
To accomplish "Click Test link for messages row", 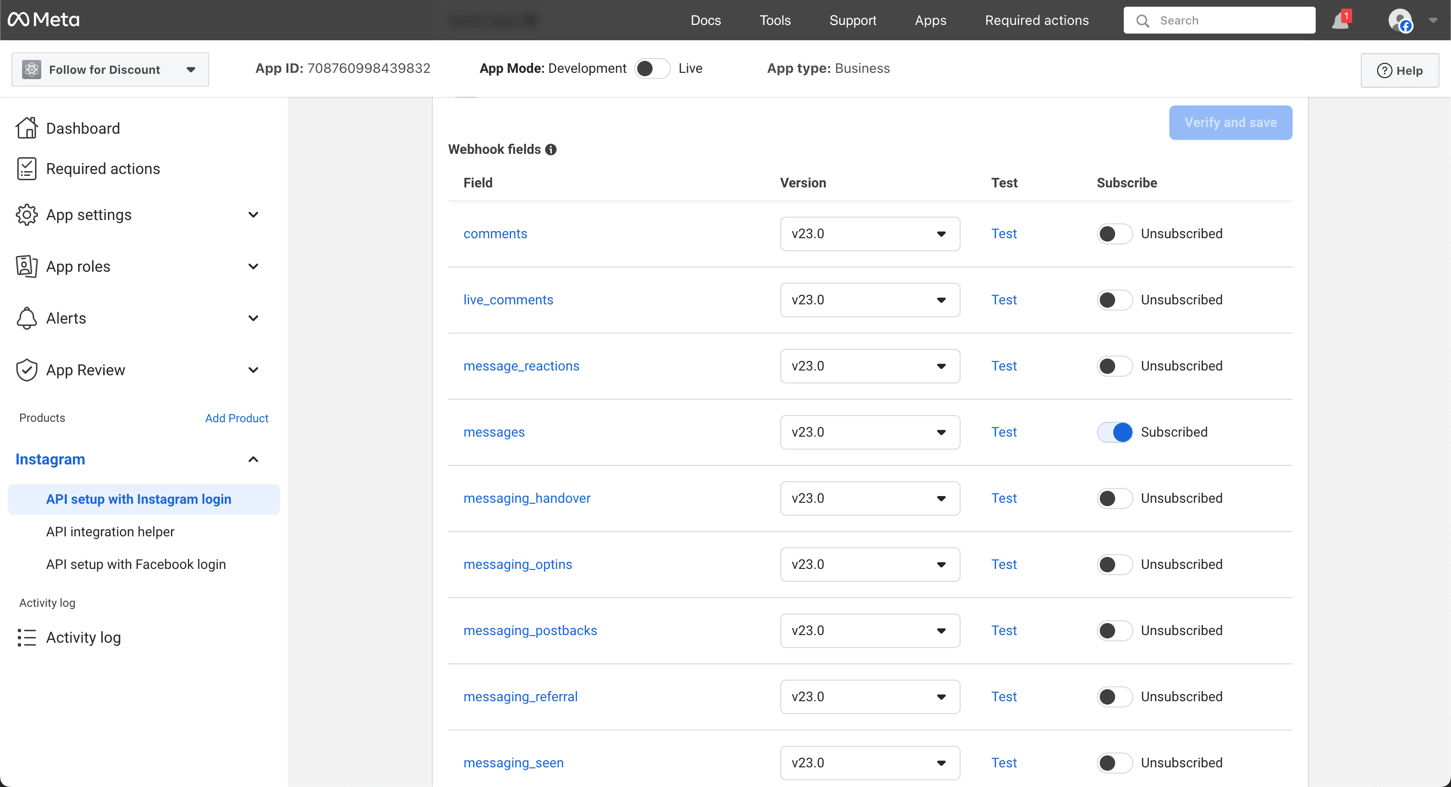I will (1004, 432).
